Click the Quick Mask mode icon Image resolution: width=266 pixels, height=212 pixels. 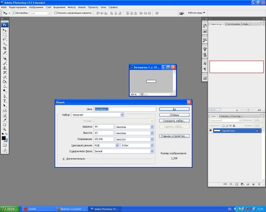pos(5,145)
